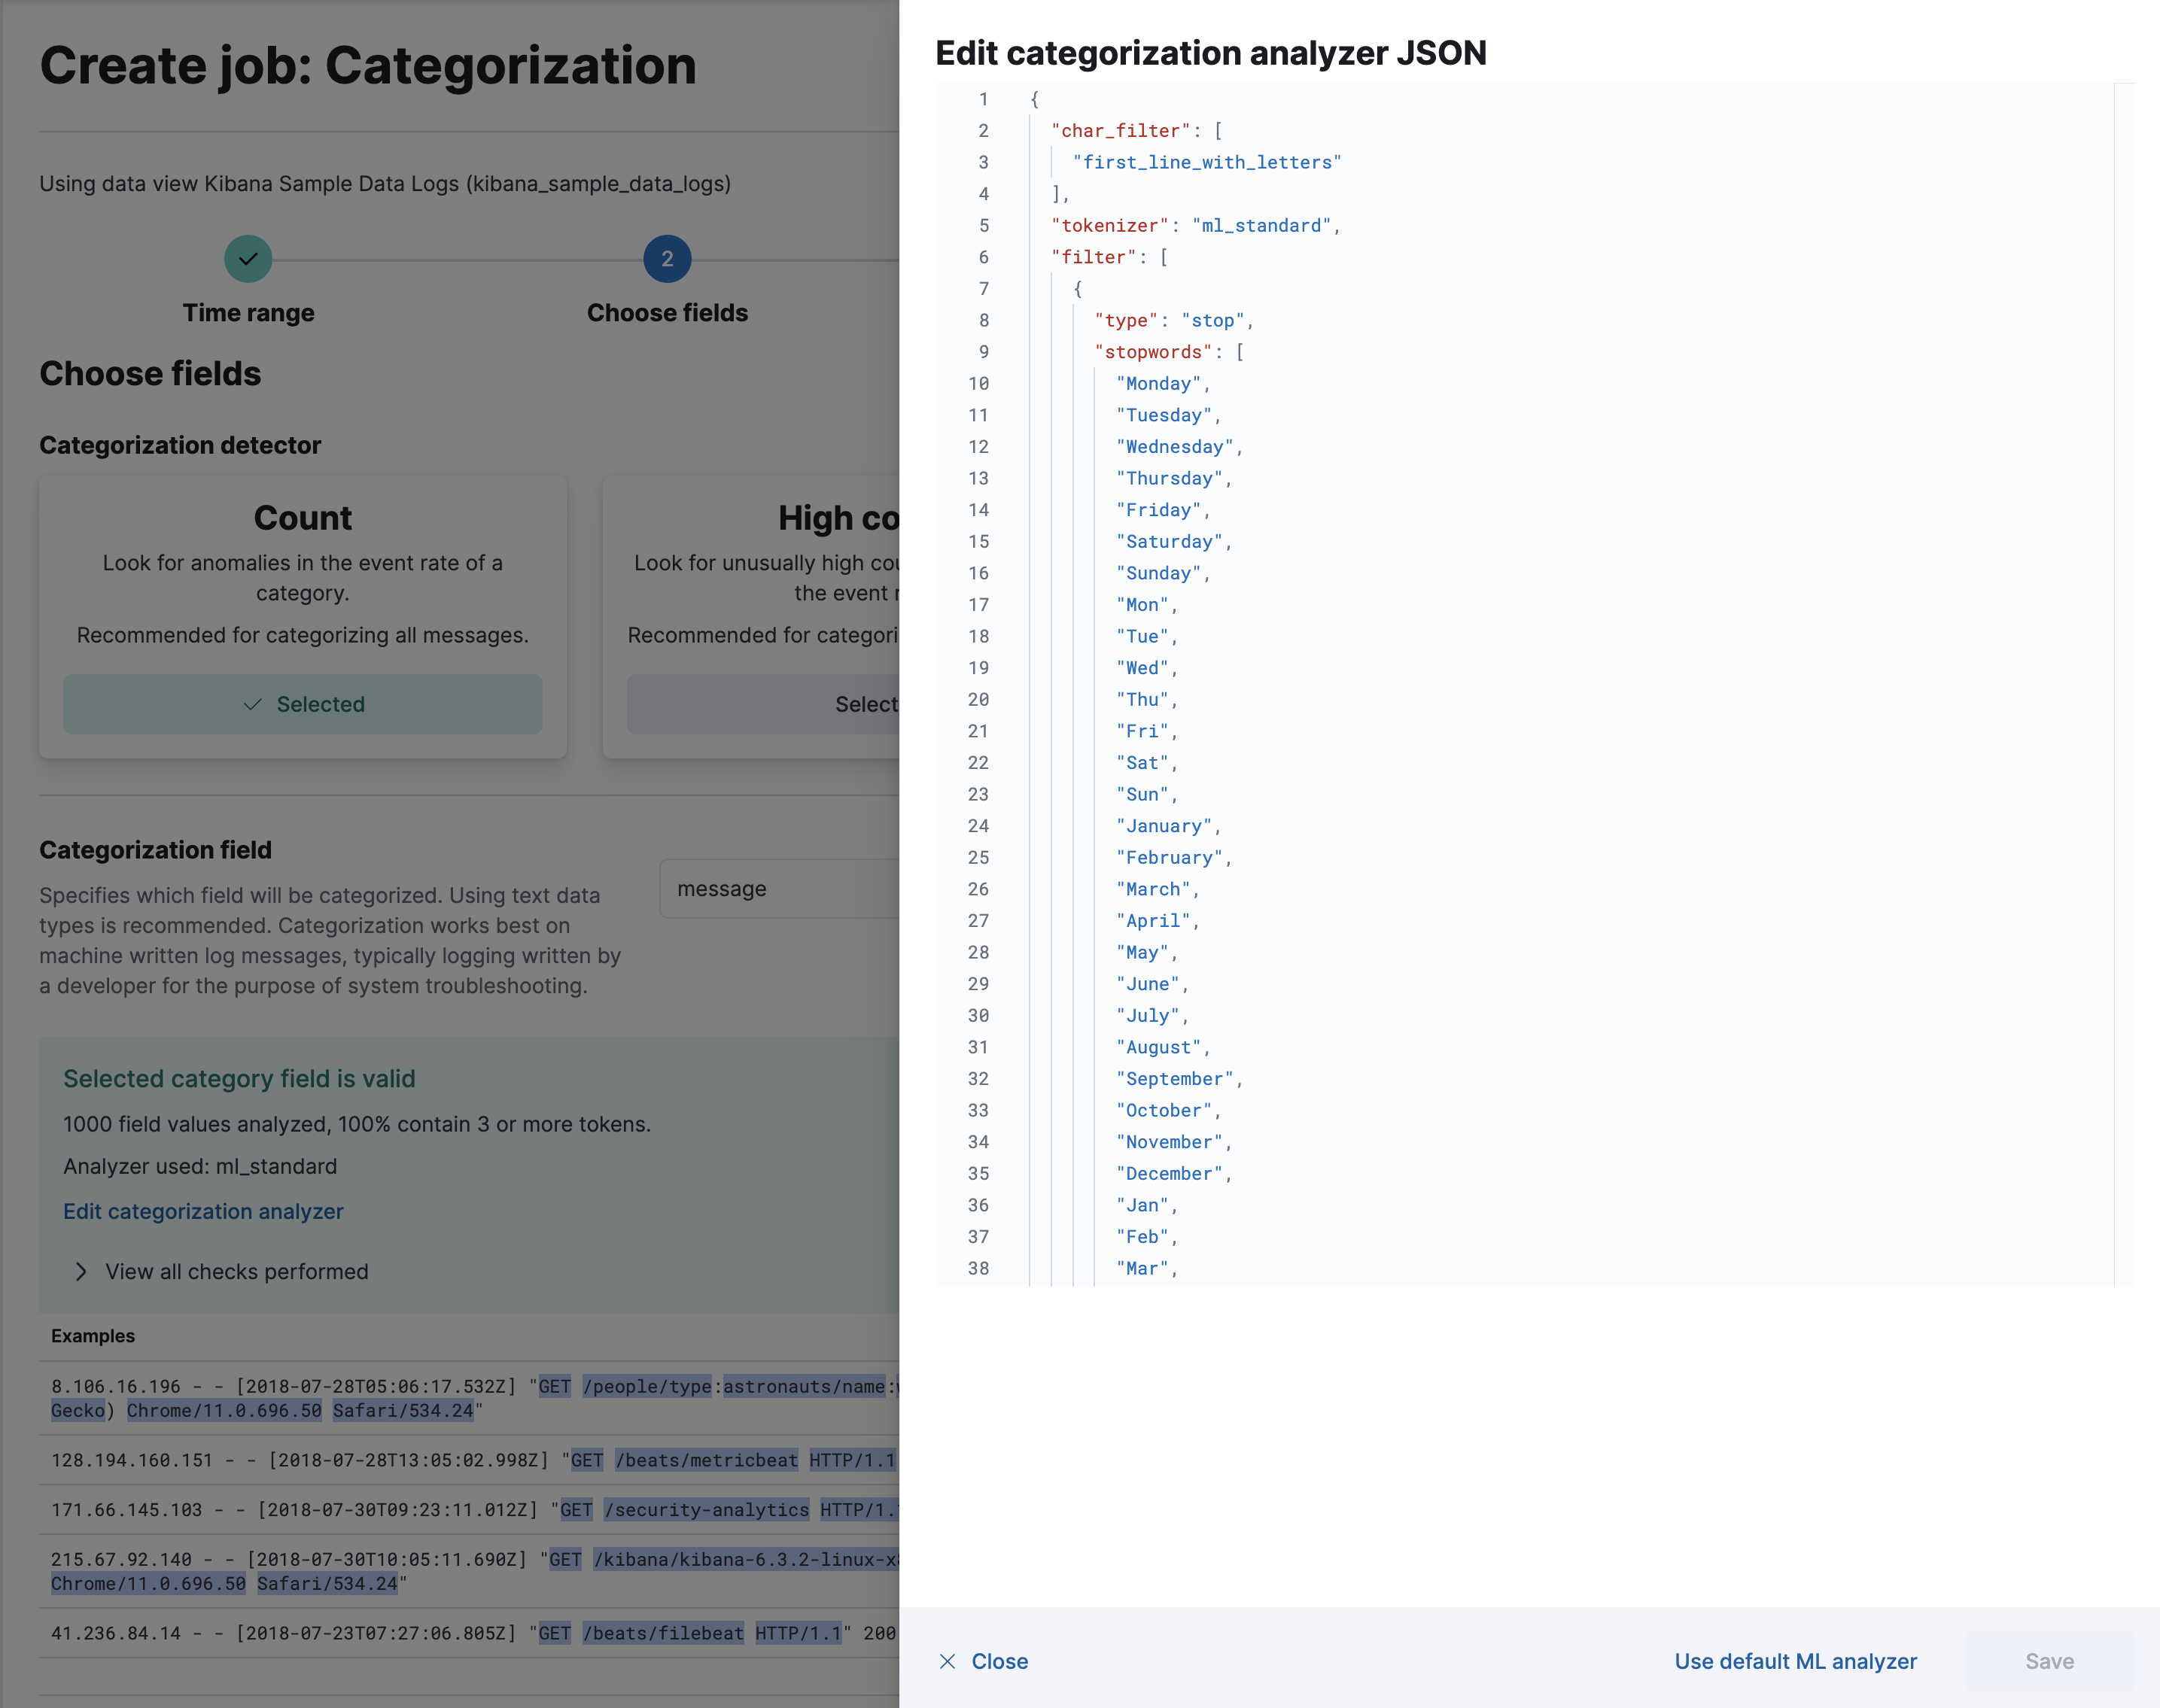This screenshot has width=2160, height=1708.
Task: Click the collapse arrow on View all checks
Action: click(x=82, y=1269)
